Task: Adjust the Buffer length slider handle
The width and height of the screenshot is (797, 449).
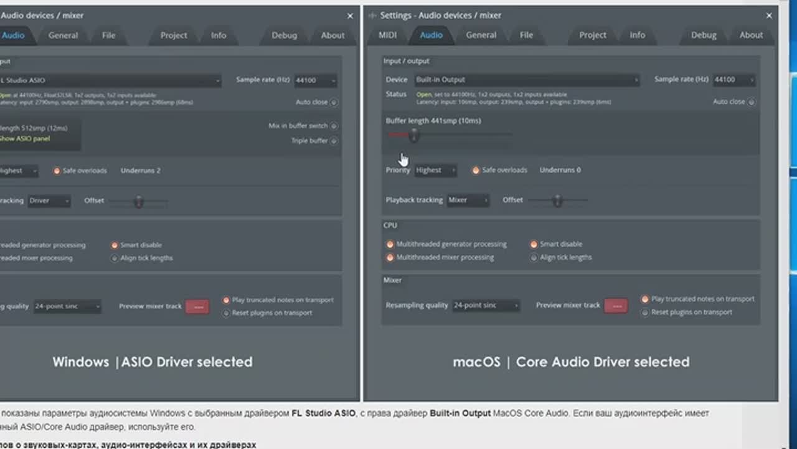Action: pyautogui.click(x=413, y=135)
